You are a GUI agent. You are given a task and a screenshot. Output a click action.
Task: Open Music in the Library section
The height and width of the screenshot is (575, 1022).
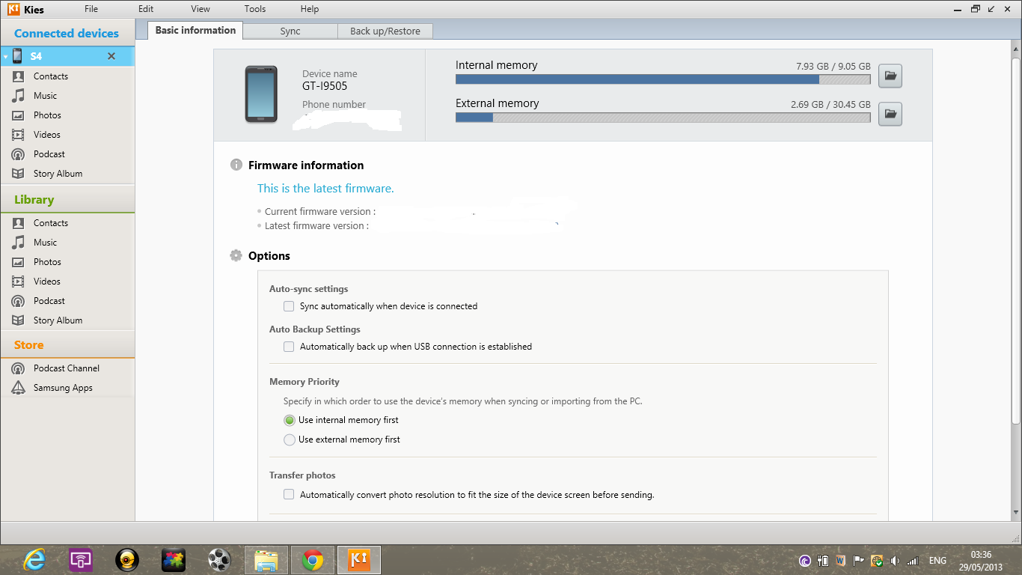click(45, 243)
